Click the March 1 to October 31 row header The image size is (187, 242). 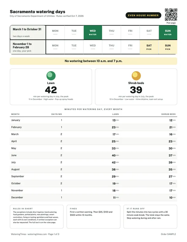pyautogui.click(x=28, y=32)
